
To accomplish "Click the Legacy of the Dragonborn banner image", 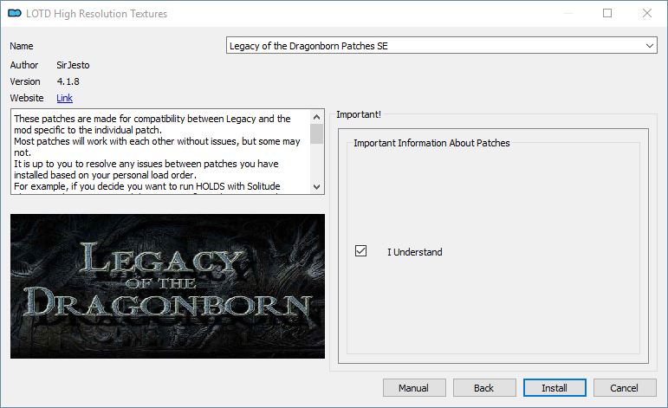I will pos(167,286).
